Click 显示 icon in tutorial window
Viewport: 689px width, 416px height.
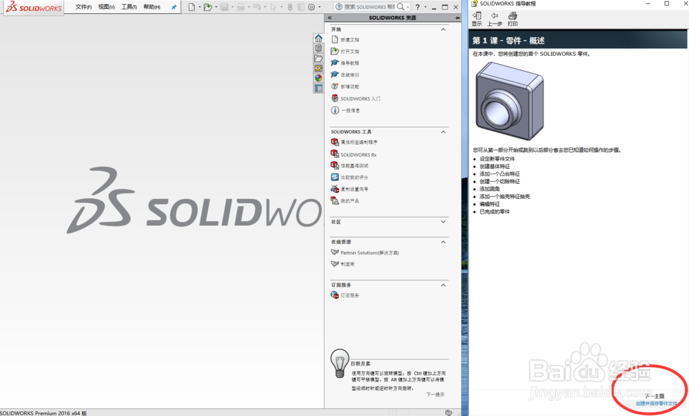[x=477, y=19]
